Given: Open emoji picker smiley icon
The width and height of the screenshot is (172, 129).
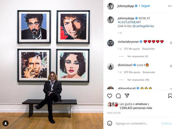Looking at the screenshot, I should point(110,123).
